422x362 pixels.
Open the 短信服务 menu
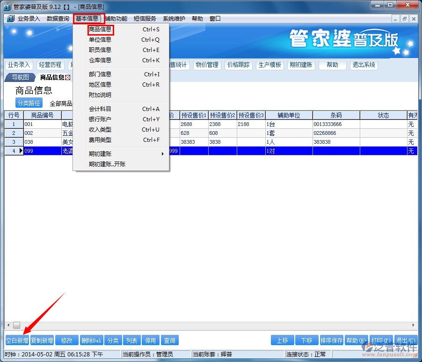point(145,19)
